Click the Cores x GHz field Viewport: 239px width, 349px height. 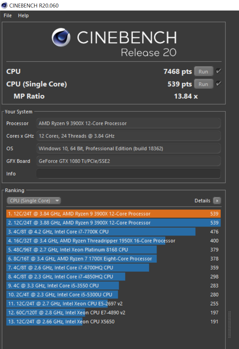(x=129, y=136)
